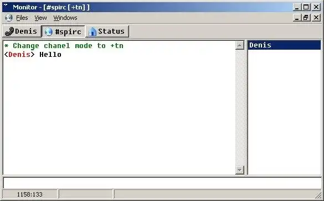324x201 pixels.
Task: Open the Files menu
Action: coord(22,18)
